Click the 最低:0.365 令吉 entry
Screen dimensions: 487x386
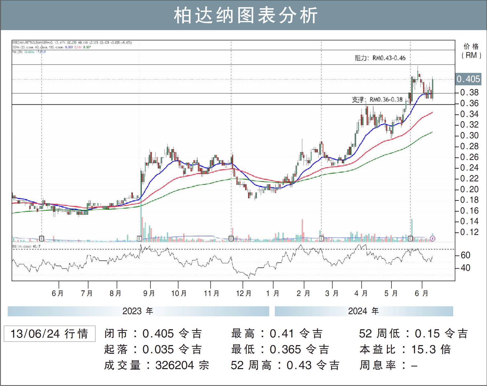(280, 350)
